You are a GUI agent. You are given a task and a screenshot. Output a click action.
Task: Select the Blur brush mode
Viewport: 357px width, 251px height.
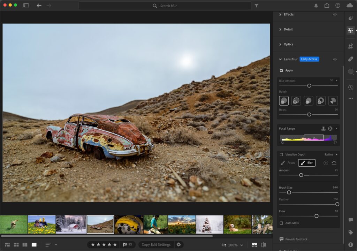pyautogui.click(x=307, y=162)
